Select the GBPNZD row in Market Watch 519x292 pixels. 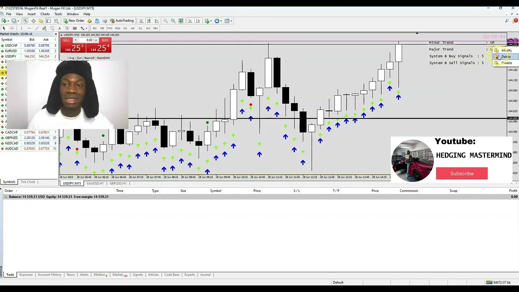click(29, 138)
